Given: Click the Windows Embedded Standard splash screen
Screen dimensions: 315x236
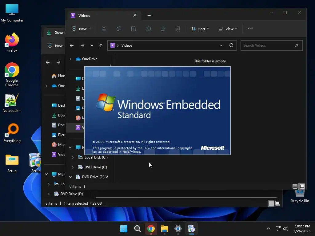Looking at the screenshot, I should [157, 111].
